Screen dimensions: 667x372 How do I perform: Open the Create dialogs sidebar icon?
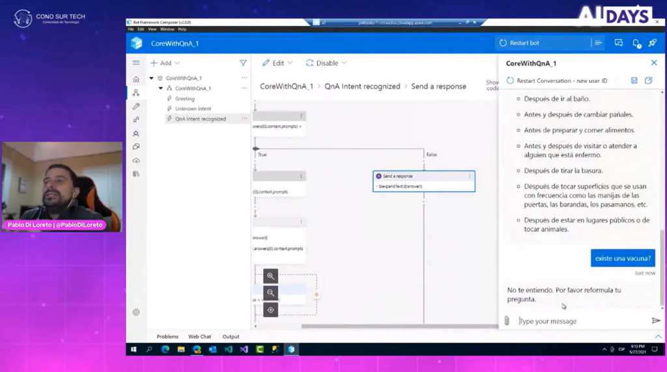(136, 93)
